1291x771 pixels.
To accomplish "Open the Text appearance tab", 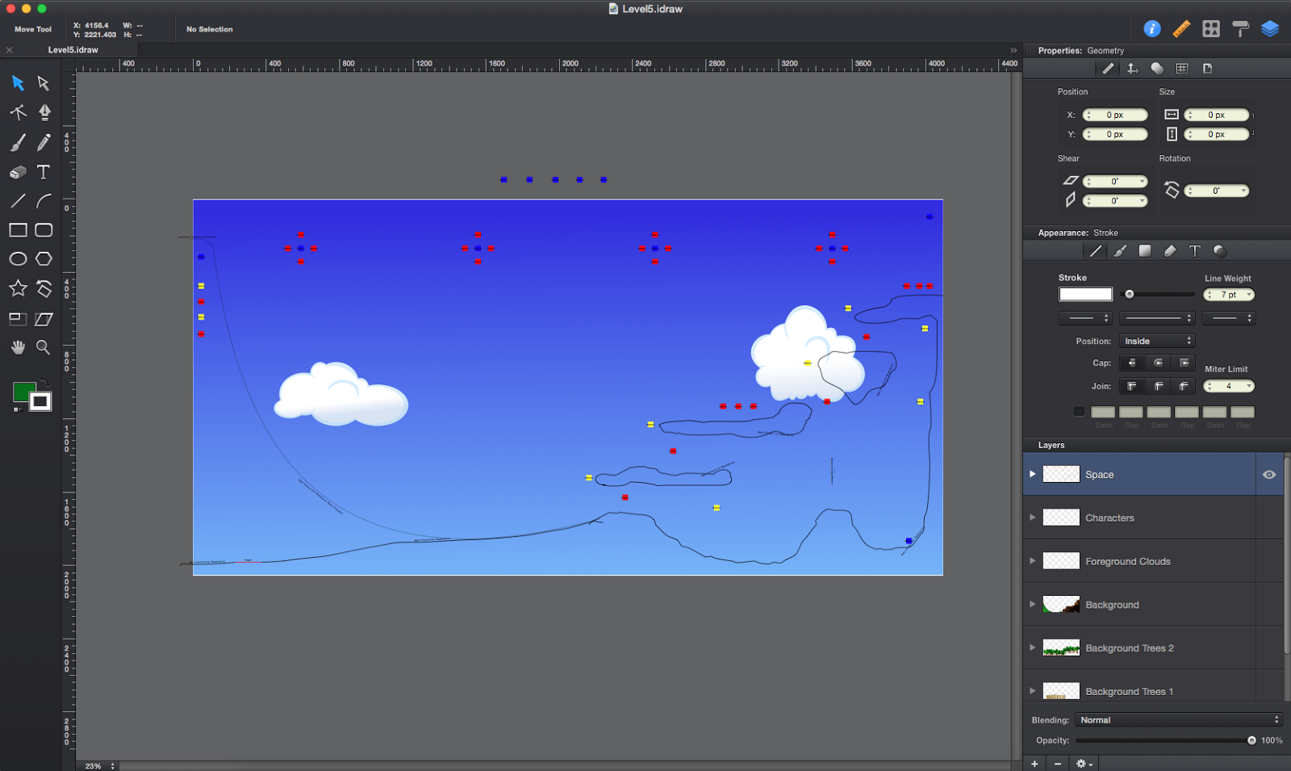I will point(1195,251).
